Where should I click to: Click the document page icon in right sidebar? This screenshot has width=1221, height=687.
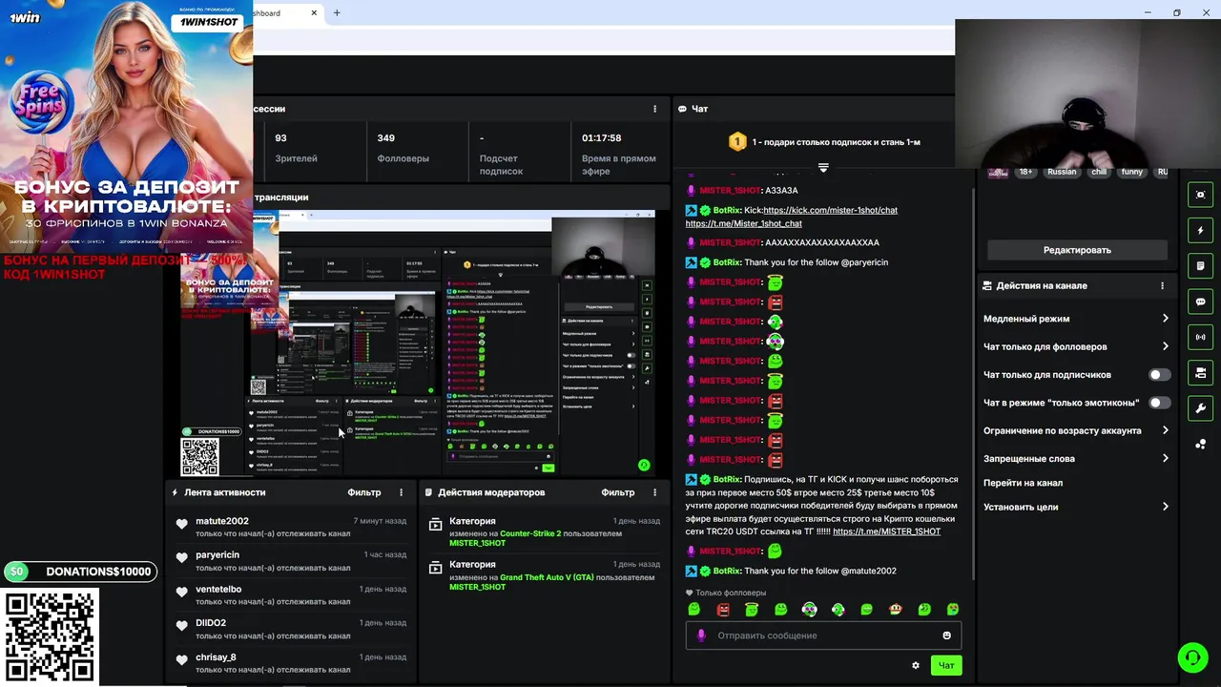pos(1200,265)
